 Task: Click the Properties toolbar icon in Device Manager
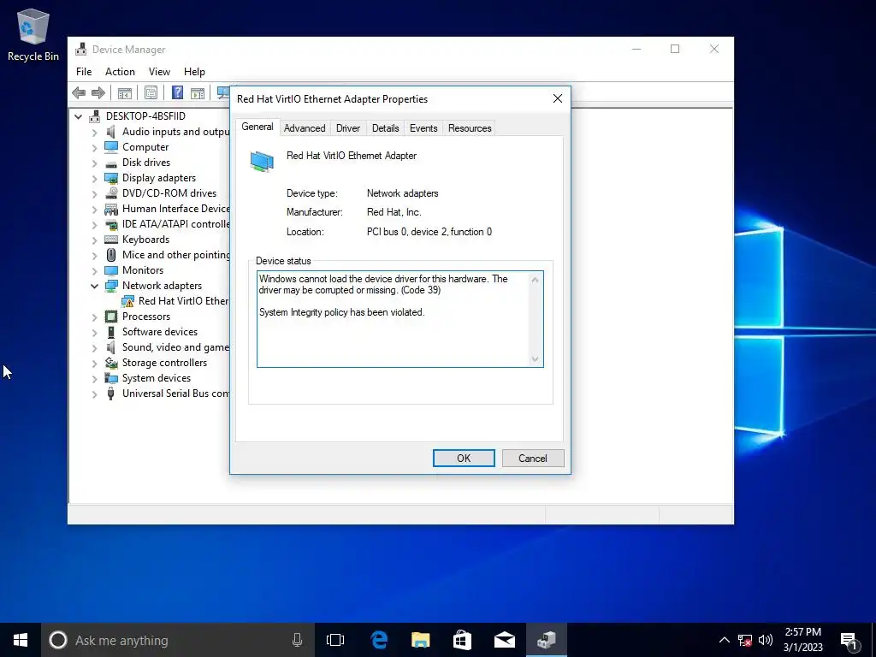[151, 92]
